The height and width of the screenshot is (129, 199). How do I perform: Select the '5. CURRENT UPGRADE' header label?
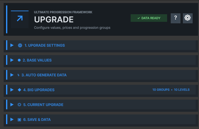tap(43, 105)
